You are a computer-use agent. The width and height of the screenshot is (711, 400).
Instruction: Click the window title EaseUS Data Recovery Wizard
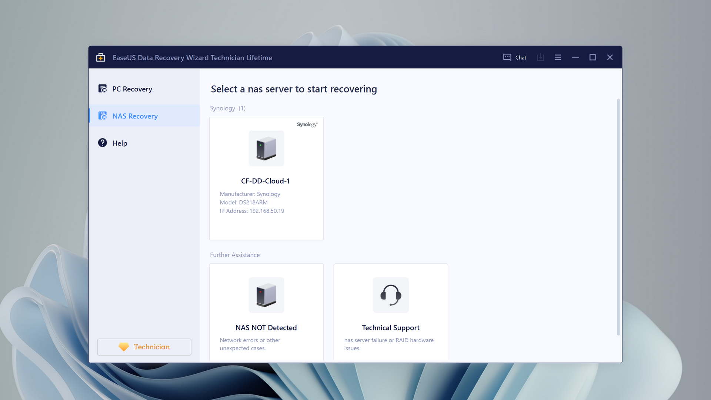coord(193,57)
